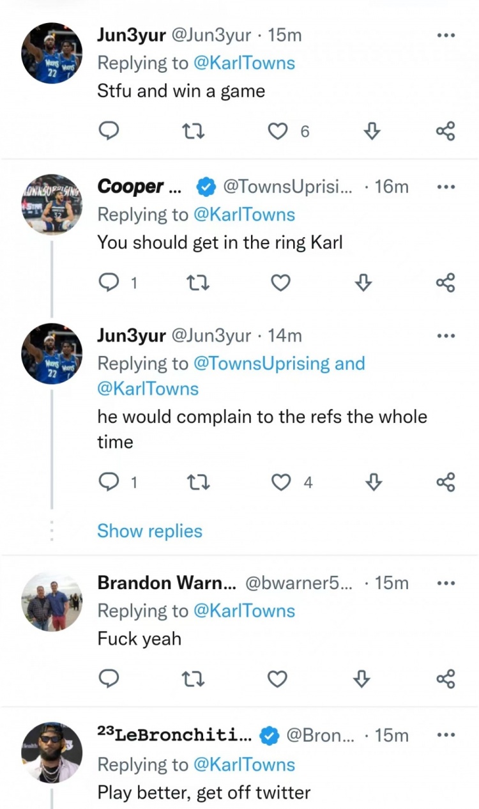Reply to "Stfu and win a game" tweet
Image resolution: width=479 pixels, height=809 pixels.
coord(109,132)
